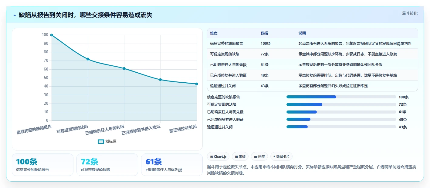Click the description starting with 起点是所有进入系统的报告
Image resolution: width=430 pixels, height=188 pixels.
[355, 44]
